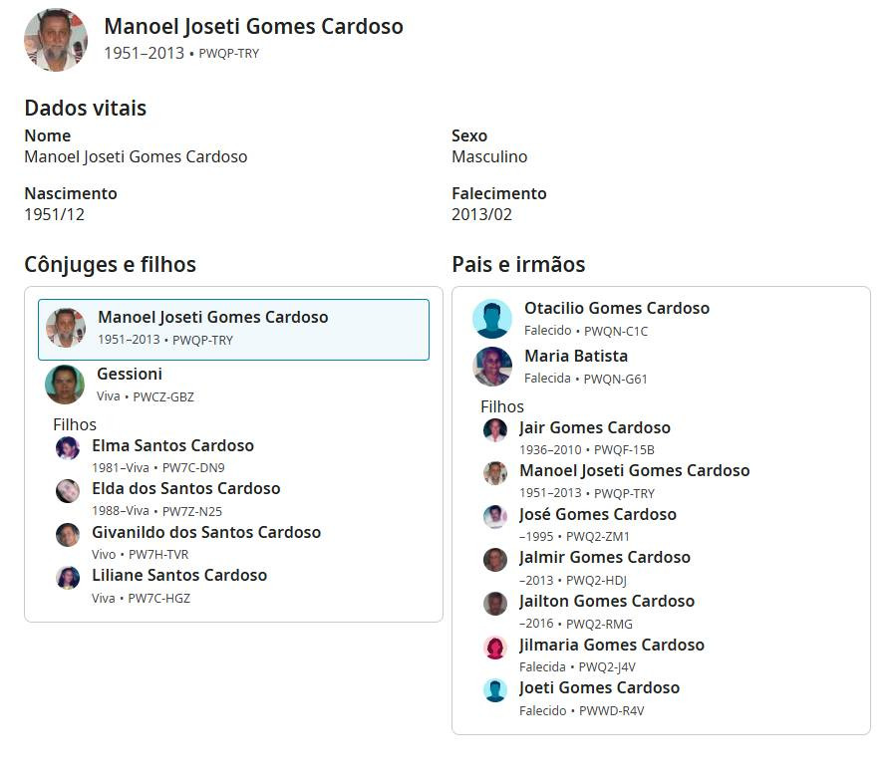This screenshot has width=896, height=783.
Task: Open Elda dos Santos Cardoso's profile
Action: 185,488
